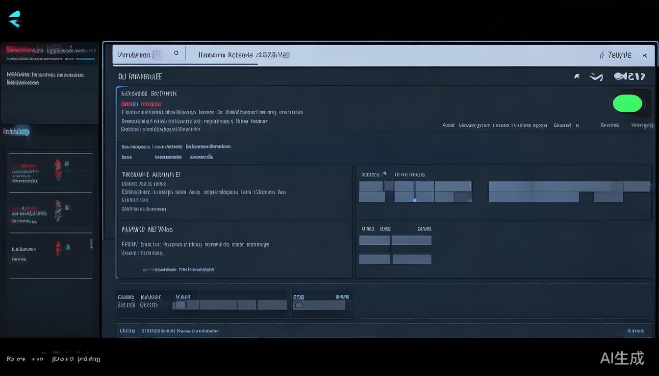Viewport: 659px width, 376px height.
Task: Click the wavy checkmark icon in header
Action: click(x=596, y=76)
